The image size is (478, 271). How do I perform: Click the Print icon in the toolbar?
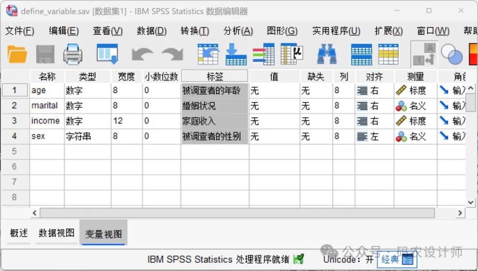[x=73, y=54]
